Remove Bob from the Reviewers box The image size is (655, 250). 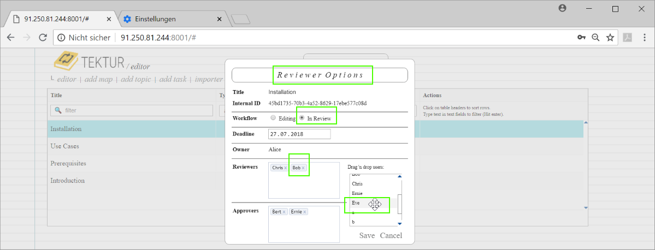click(303, 168)
